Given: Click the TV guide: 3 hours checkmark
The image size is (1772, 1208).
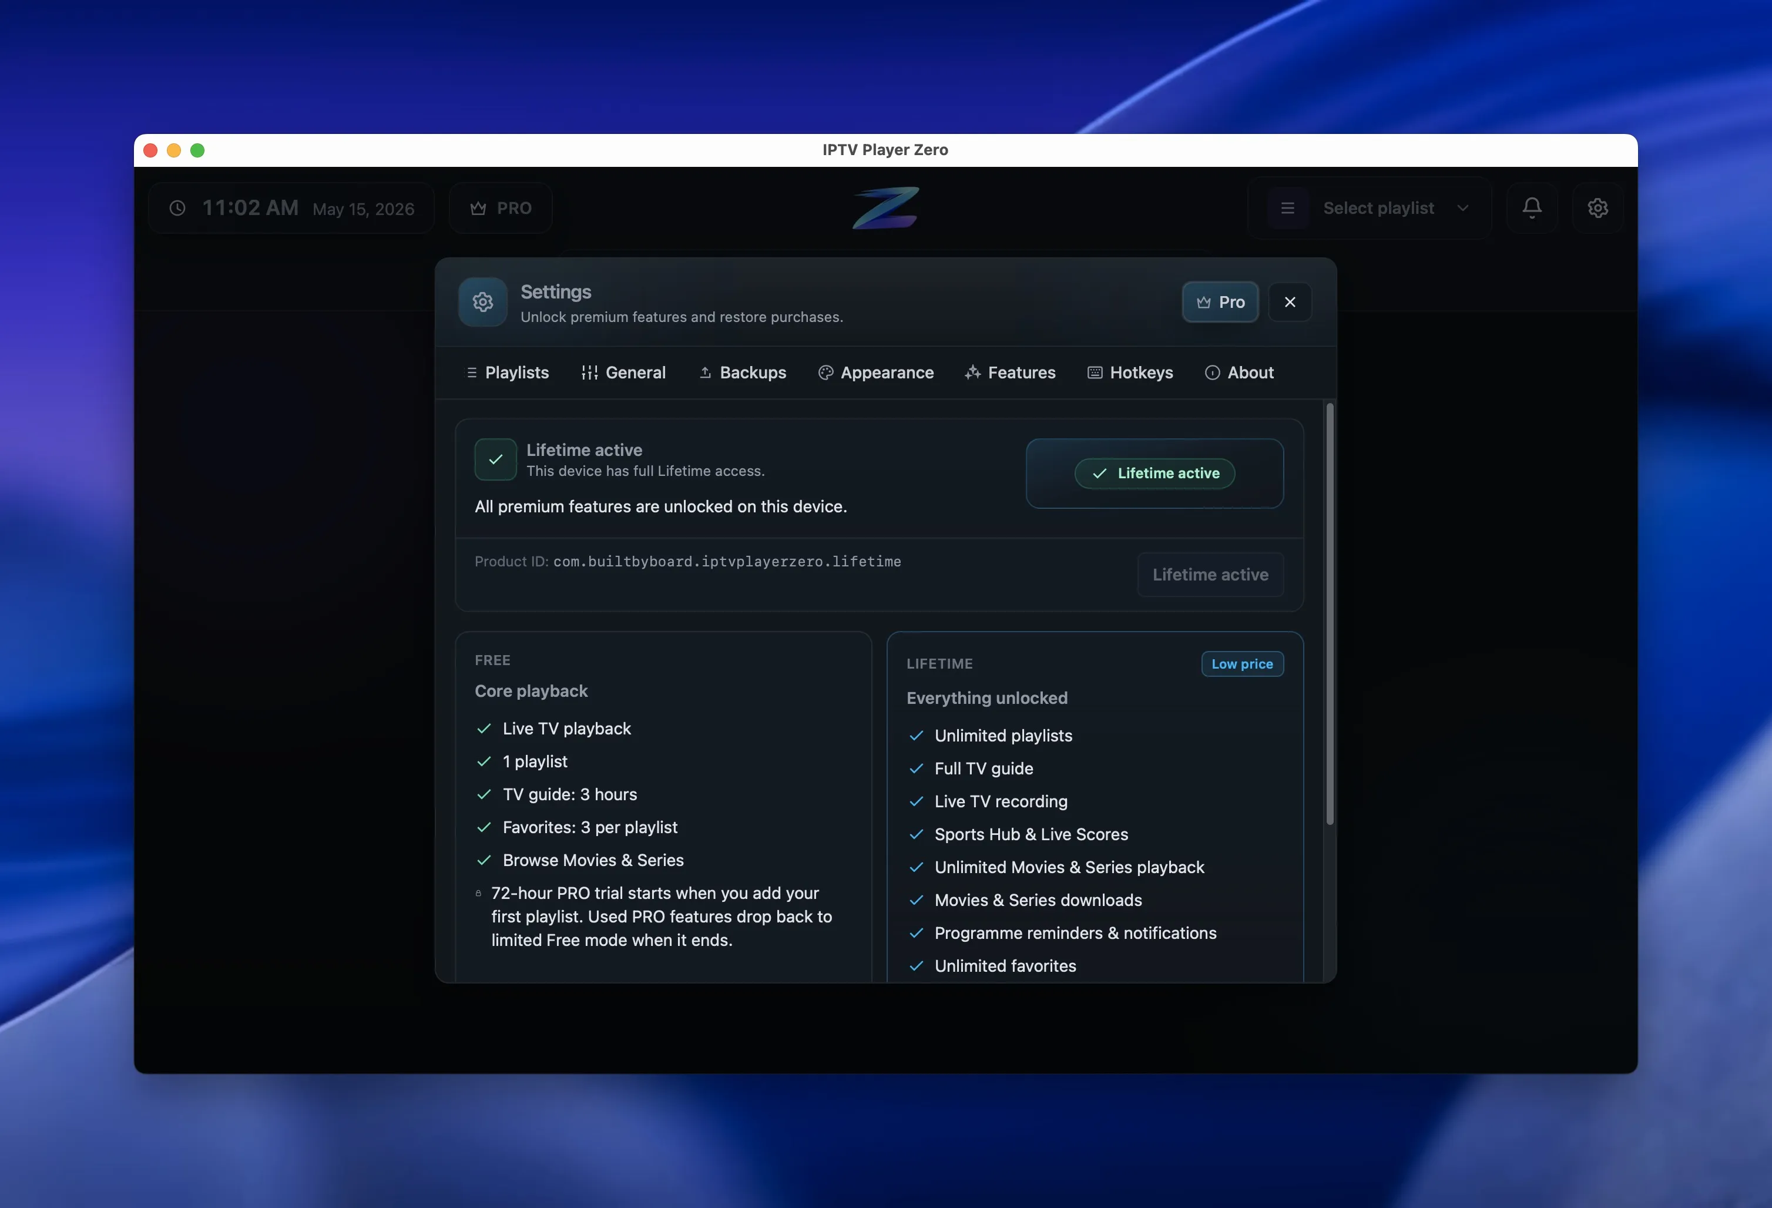Looking at the screenshot, I should coord(484,794).
